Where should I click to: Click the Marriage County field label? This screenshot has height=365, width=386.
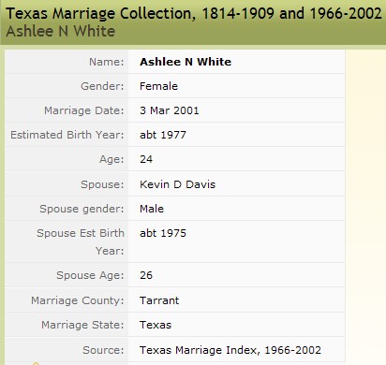pyautogui.click(x=78, y=300)
